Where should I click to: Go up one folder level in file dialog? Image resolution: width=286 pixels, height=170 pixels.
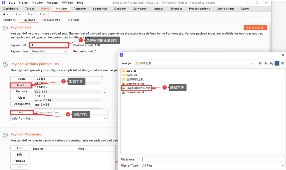point(260,63)
